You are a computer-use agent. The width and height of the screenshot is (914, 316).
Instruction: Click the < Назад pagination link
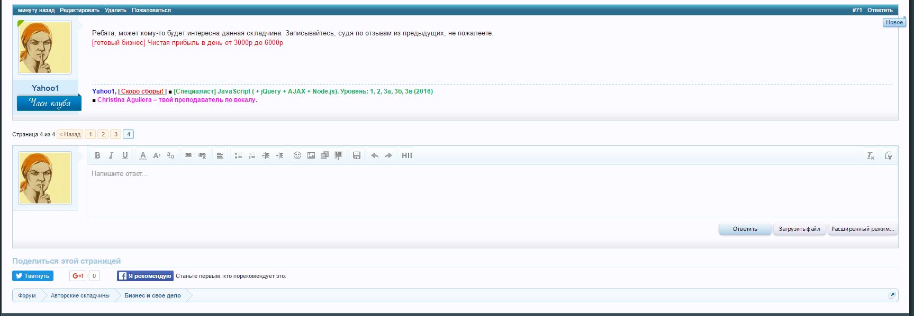(x=70, y=134)
